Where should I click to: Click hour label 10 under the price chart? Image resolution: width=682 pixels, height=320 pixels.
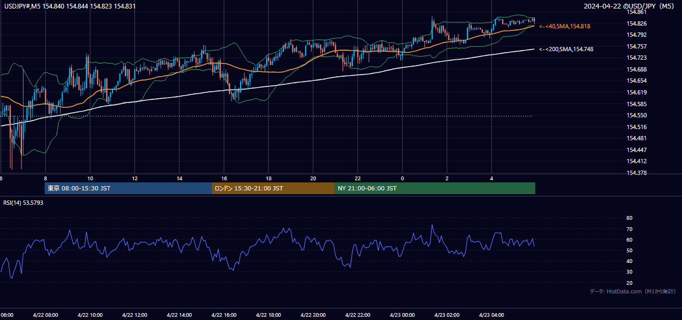click(90, 178)
